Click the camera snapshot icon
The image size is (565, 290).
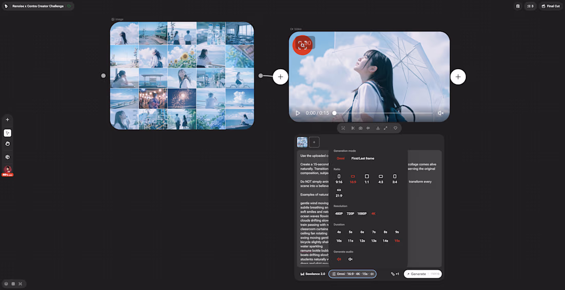(361, 128)
